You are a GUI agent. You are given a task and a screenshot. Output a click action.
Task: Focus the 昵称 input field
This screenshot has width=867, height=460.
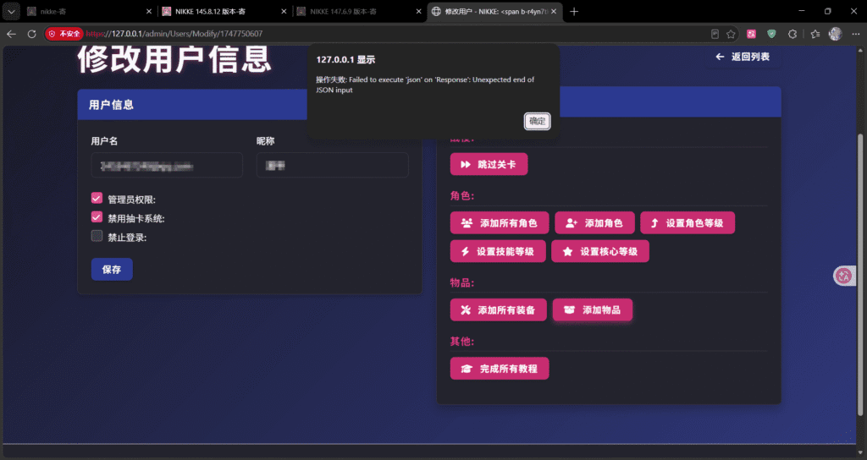coord(332,165)
